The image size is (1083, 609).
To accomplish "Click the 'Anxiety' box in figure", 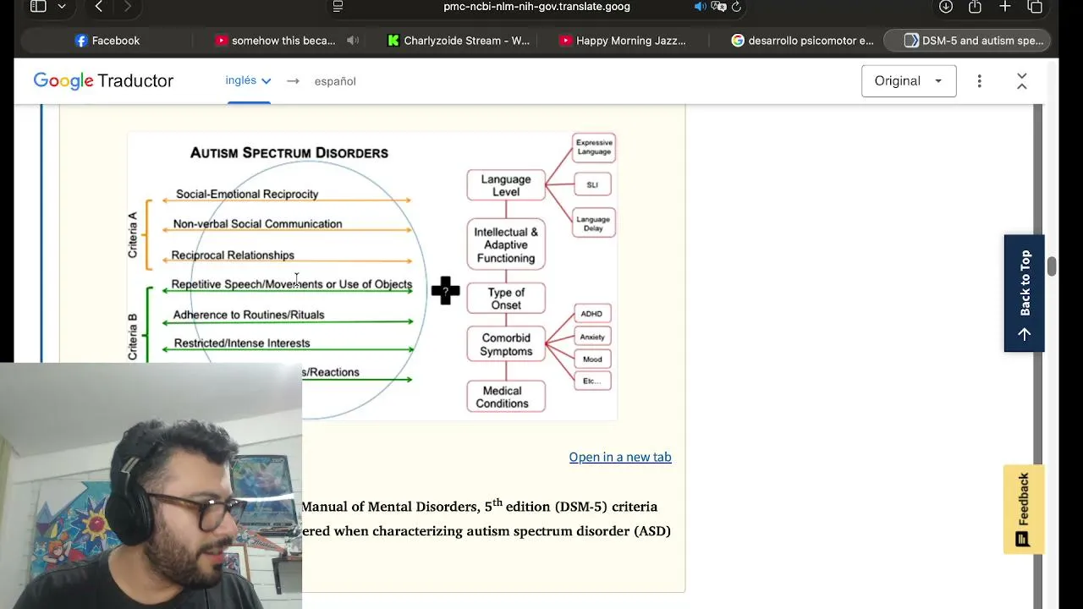I will [x=592, y=337].
